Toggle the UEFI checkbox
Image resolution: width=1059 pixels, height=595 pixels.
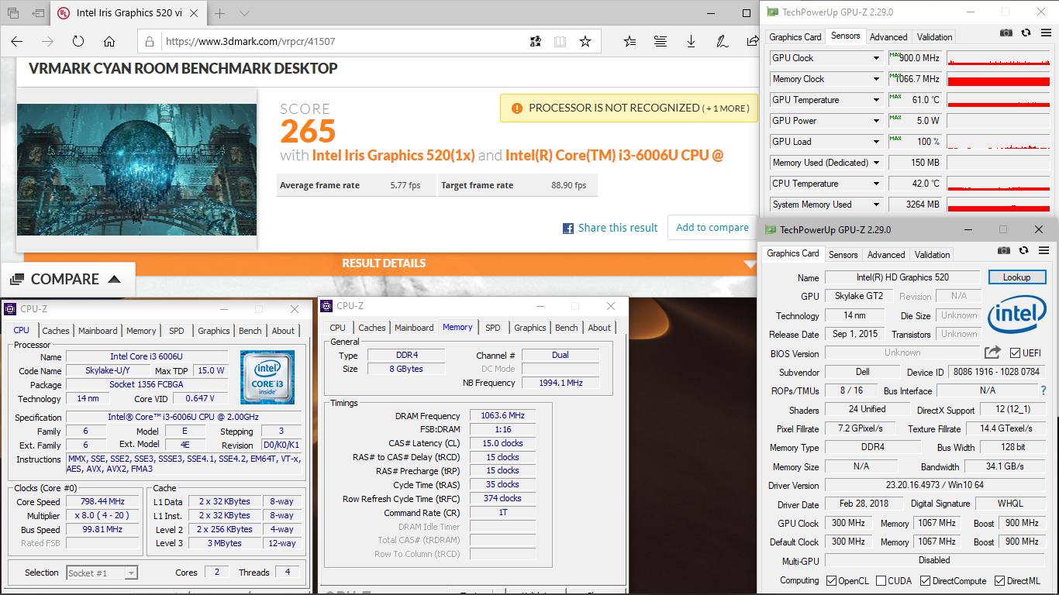point(1015,353)
